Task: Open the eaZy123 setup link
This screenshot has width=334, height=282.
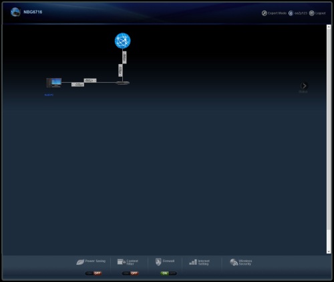Action: [301, 13]
